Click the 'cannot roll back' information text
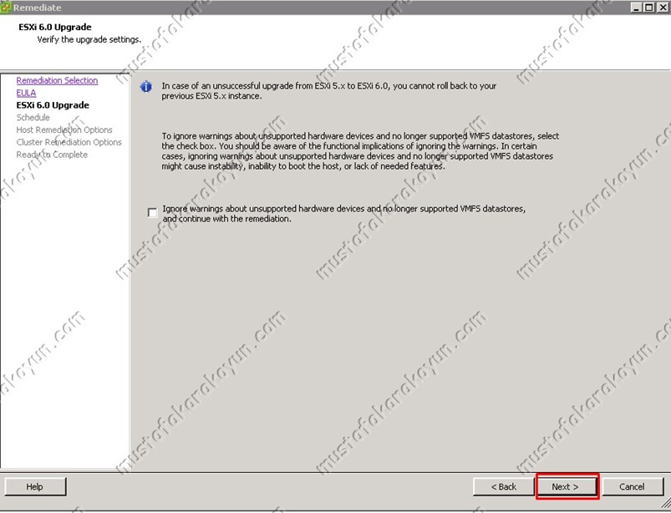671x513 pixels. pyautogui.click(x=328, y=91)
